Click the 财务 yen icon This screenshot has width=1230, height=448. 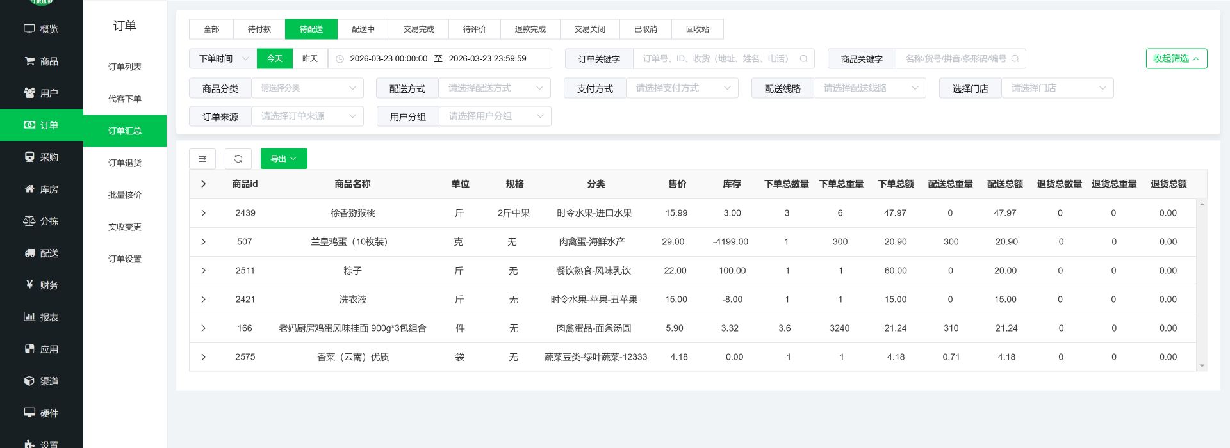[29, 285]
